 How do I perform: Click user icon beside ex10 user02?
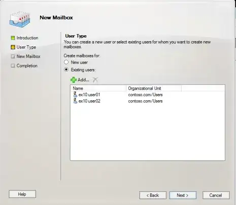click(x=75, y=101)
